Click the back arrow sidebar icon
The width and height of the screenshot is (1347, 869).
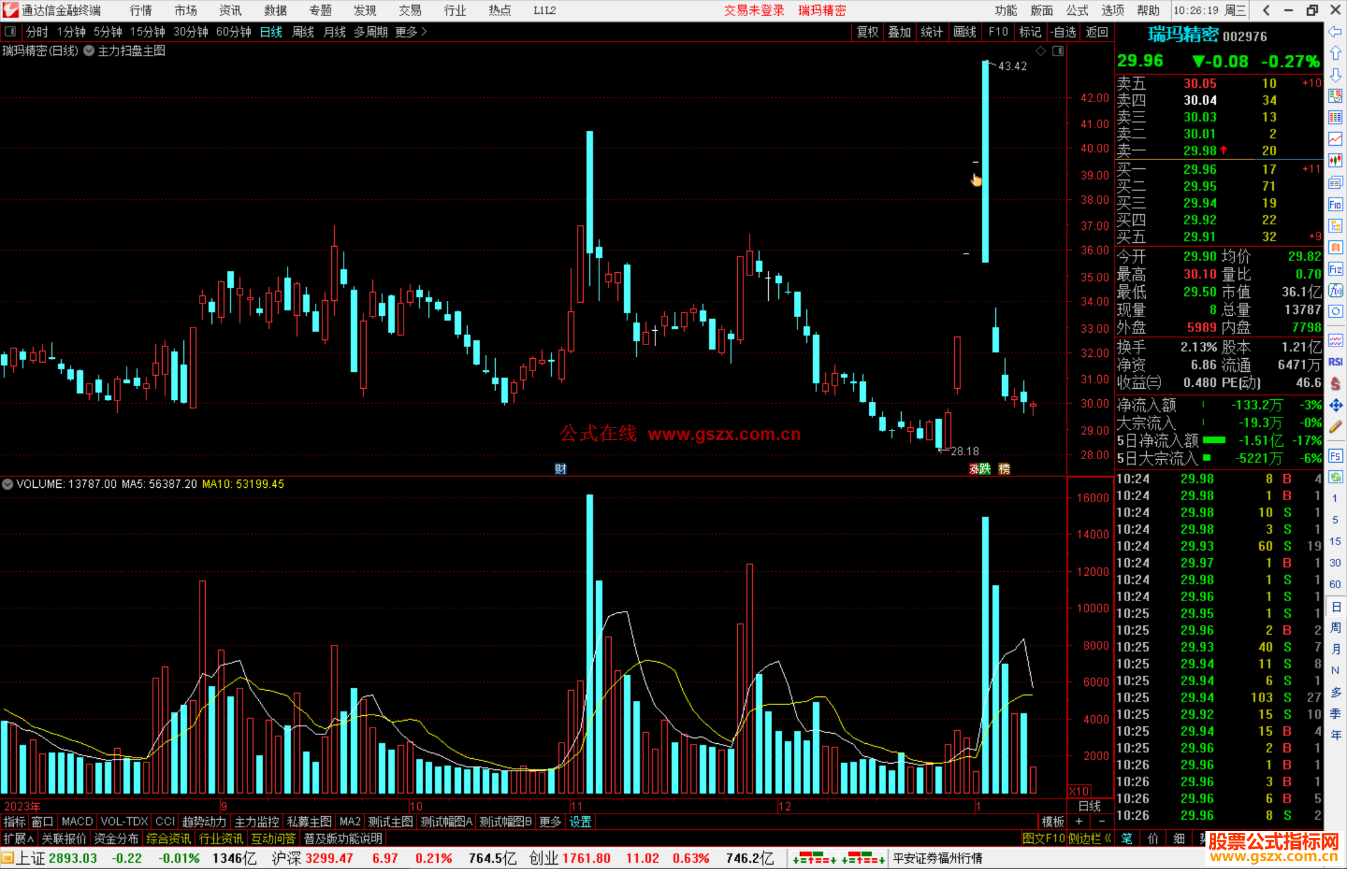coord(1335,32)
